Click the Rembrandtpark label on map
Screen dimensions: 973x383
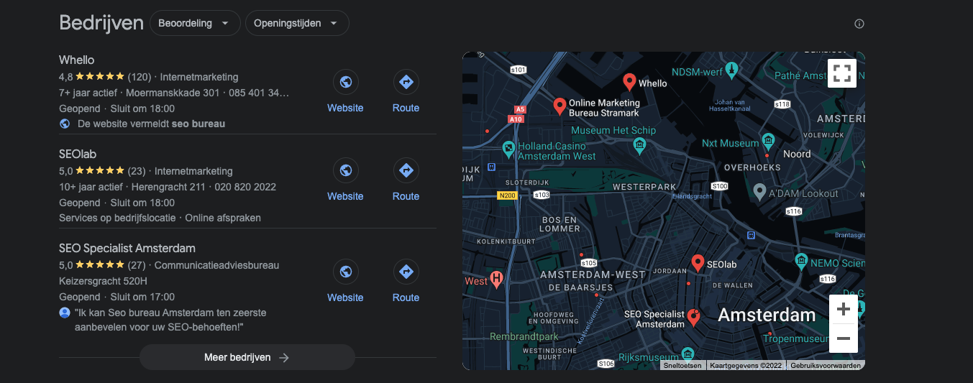coord(524,336)
